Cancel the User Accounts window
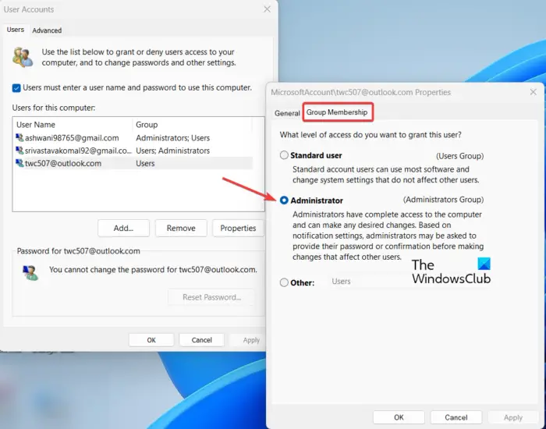 coord(201,340)
